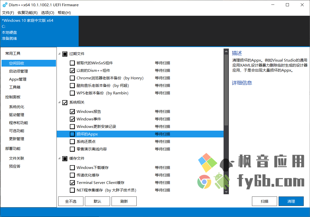Click the 全不选 button
310x217 pixels.
[71, 201]
